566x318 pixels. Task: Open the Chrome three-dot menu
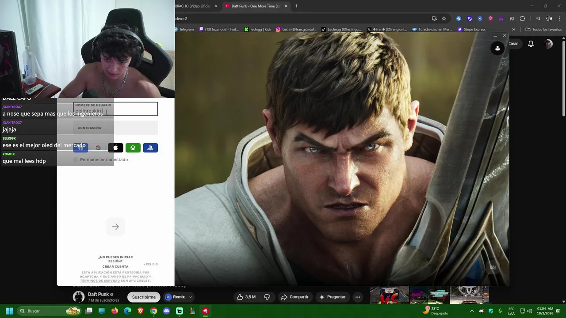(x=559, y=19)
